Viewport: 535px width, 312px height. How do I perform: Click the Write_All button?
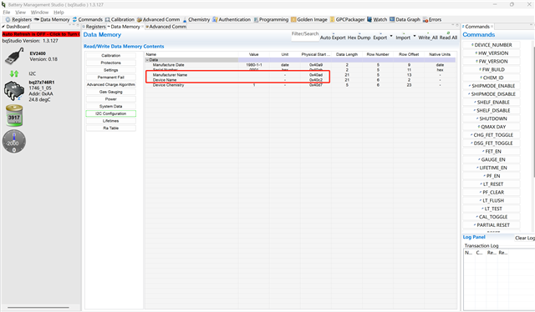click(x=428, y=38)
